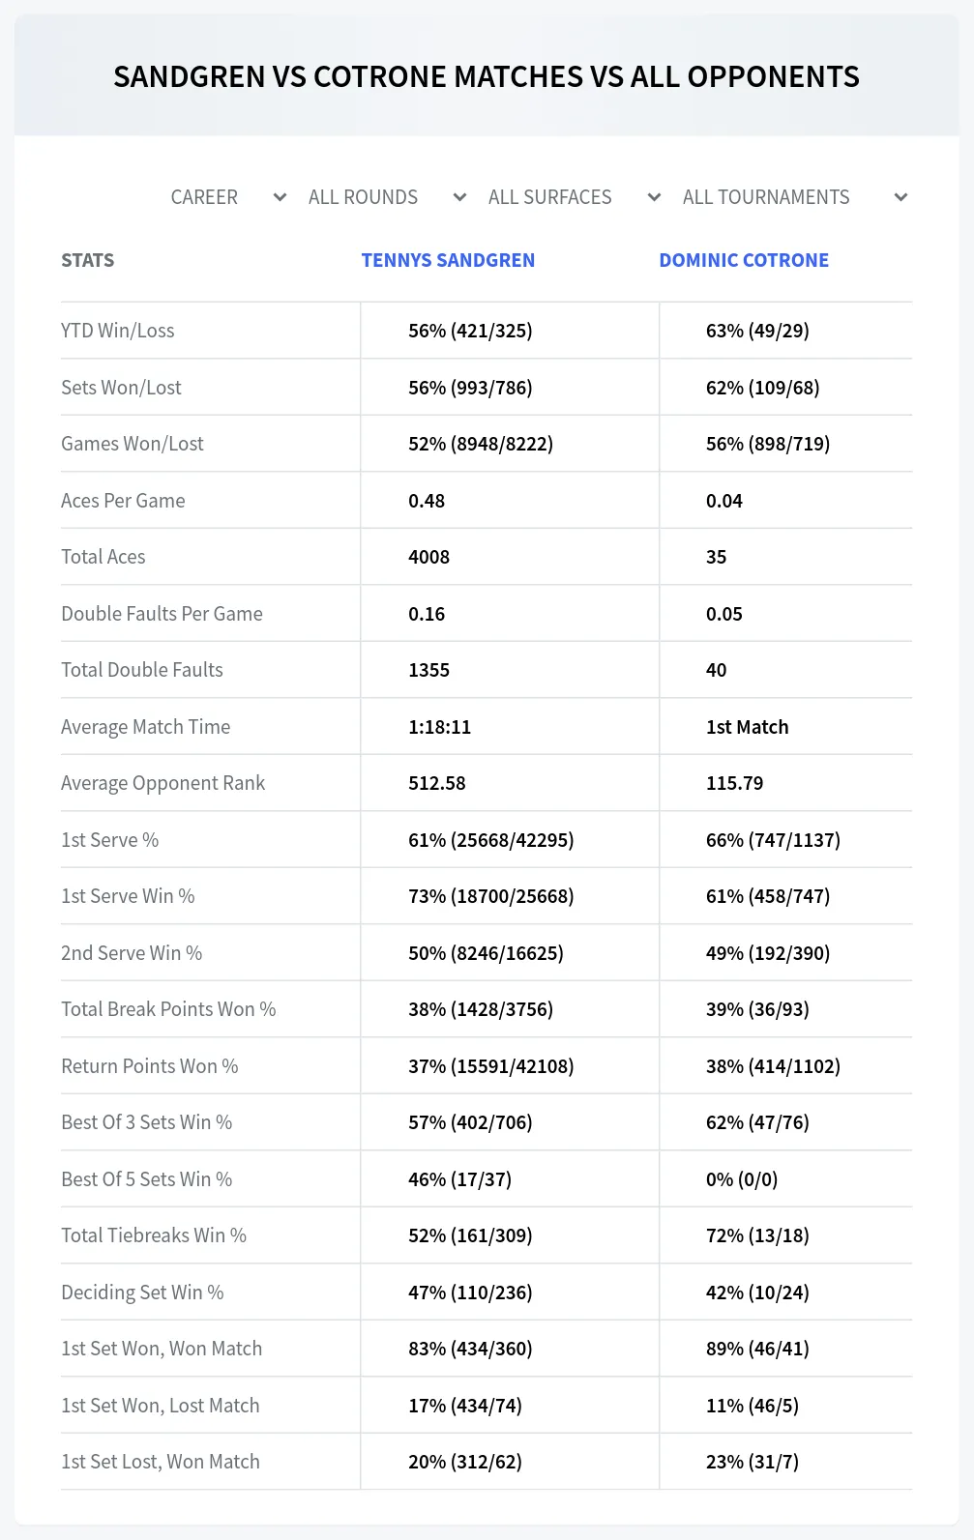974x1540 pixels.
Task: Click Sandgren's Total Aces value 4008
Action: 429,557
